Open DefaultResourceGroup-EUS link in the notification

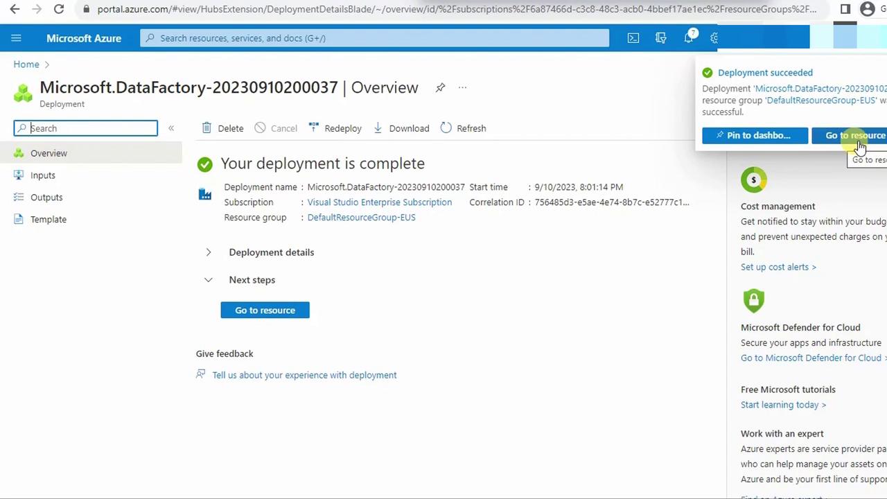pyautogui.click(x=820, y=100)
